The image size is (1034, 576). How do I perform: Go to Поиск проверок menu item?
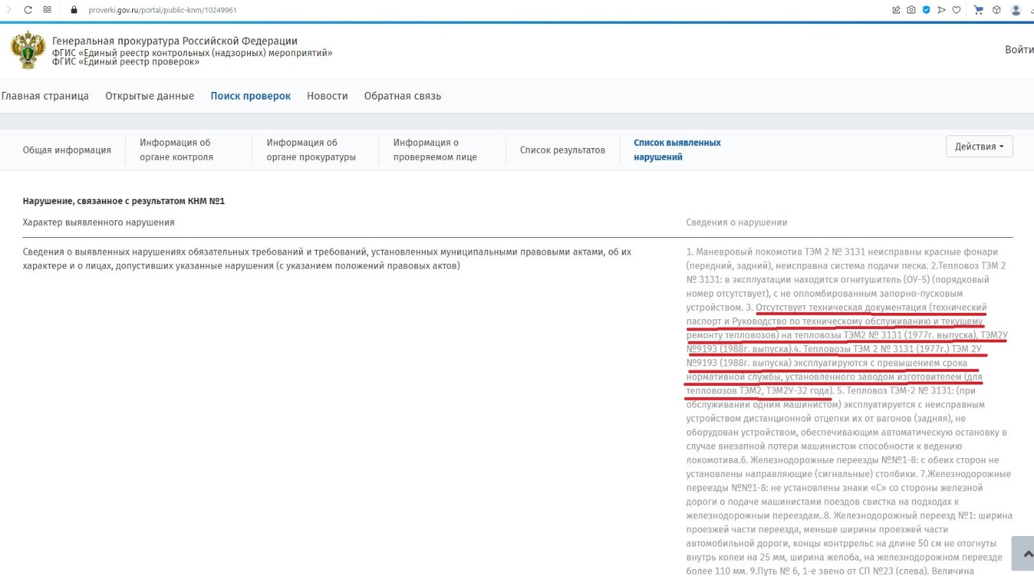coord(251,96)
